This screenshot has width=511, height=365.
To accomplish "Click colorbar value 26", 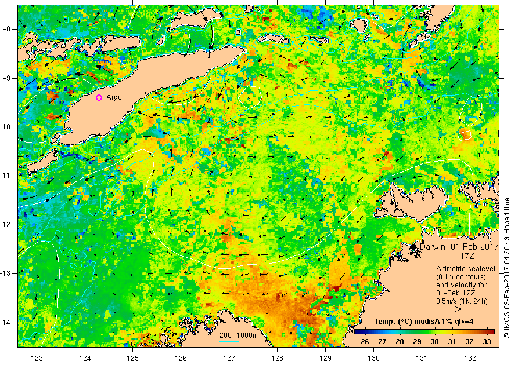I will (x=365, y=342).
